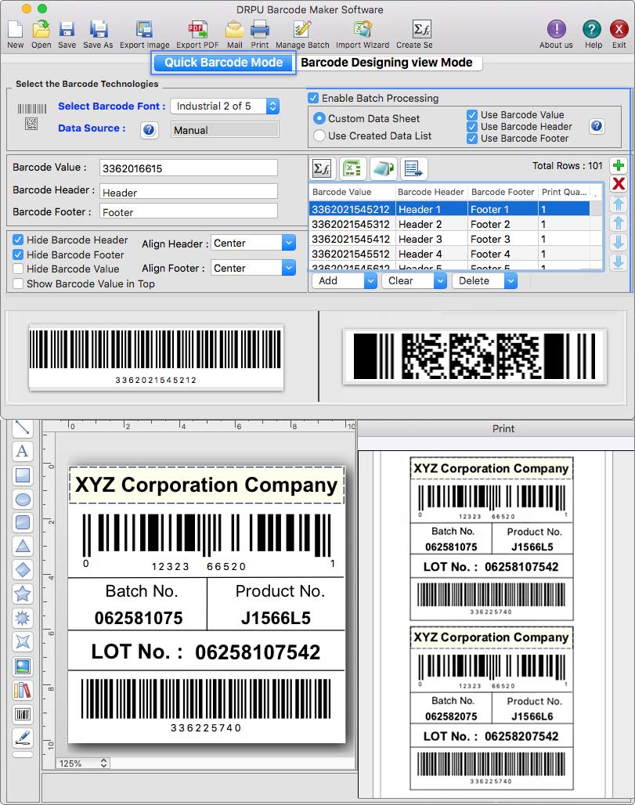Click the Save toolbar icon
Viewport: 635px width, 805px height.
point(67,30)
